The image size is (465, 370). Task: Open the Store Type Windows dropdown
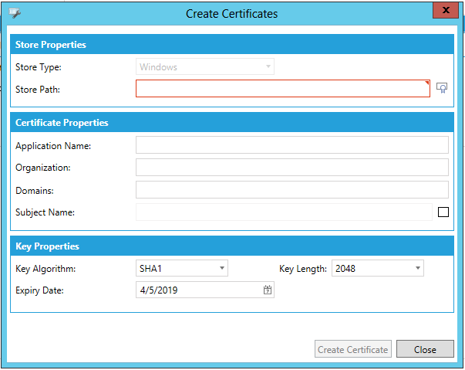pyautogui.click(x=204, y=67)
